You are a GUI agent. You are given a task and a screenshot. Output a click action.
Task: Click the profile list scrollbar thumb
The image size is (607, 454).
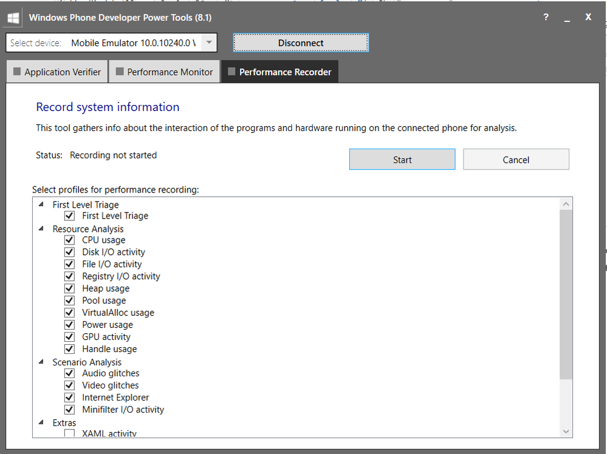[x=566, y=294]
